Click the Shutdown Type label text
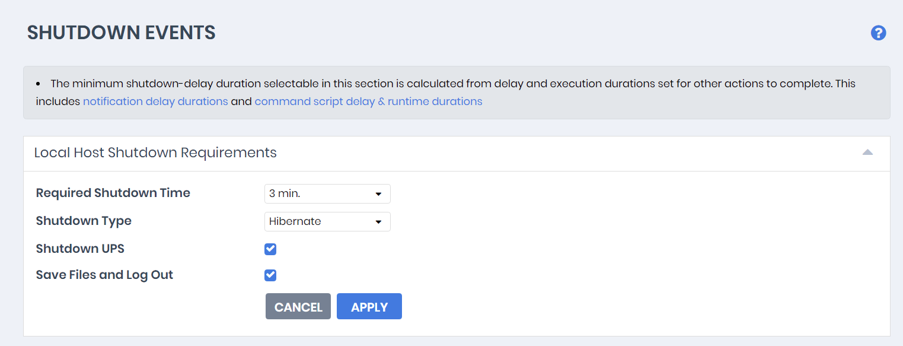Image resolution: width=903 pixels, height=346 pixels. (84, 221)
